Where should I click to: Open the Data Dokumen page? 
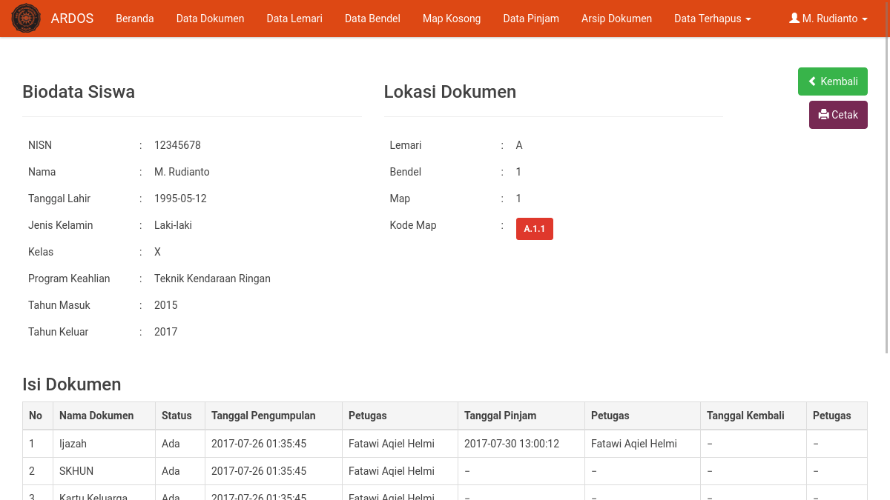(x=210, y=19)
